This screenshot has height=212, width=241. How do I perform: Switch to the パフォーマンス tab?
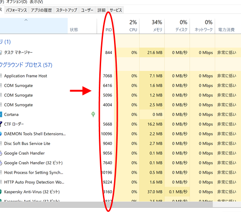click(17, 10)
